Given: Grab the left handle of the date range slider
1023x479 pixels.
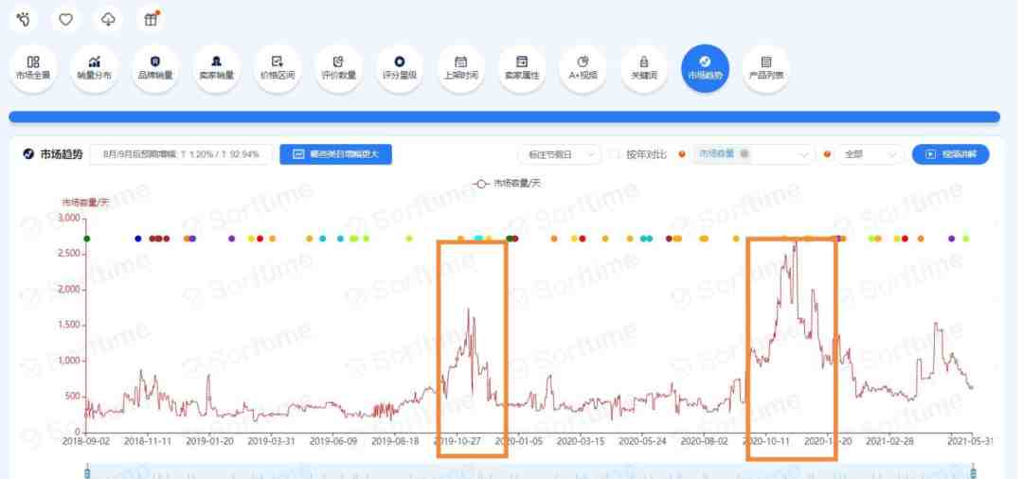Looking at the screenshot, I should [x=87, y=471].
